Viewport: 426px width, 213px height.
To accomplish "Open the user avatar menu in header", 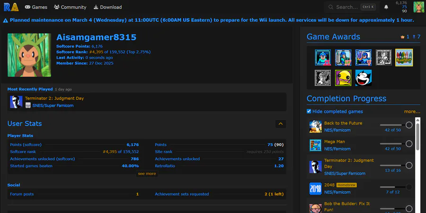I will (x=419, y=7).
